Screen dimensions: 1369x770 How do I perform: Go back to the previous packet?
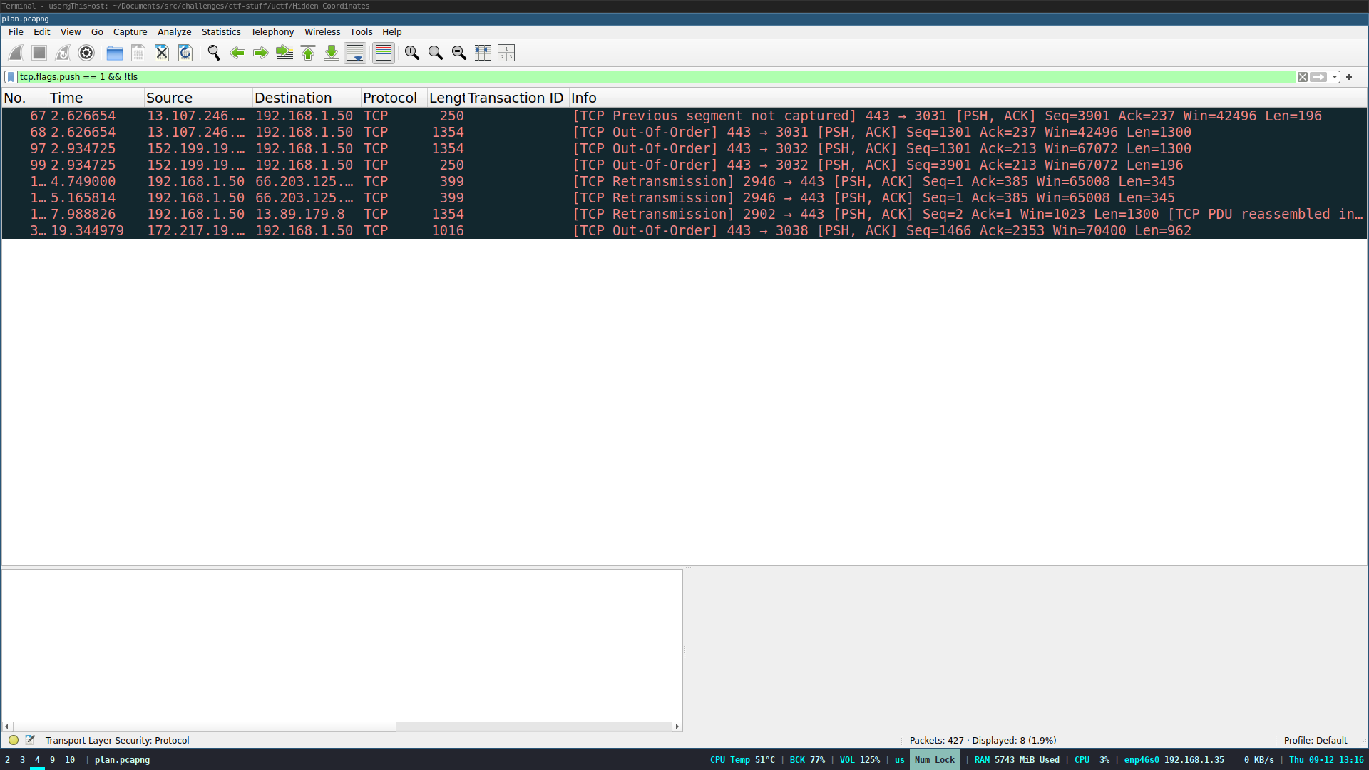(237, 53)
